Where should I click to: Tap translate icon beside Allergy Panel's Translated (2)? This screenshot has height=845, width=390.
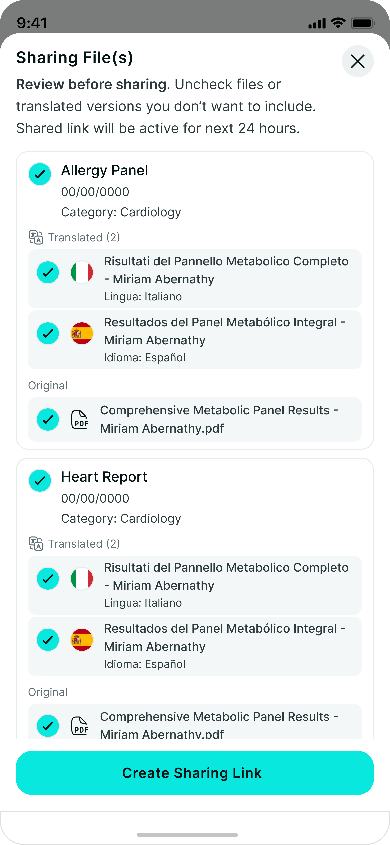coord(36,237)
